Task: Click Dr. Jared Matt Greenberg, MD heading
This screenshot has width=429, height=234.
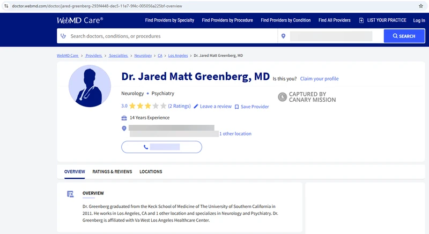Action: click(195, 77)
